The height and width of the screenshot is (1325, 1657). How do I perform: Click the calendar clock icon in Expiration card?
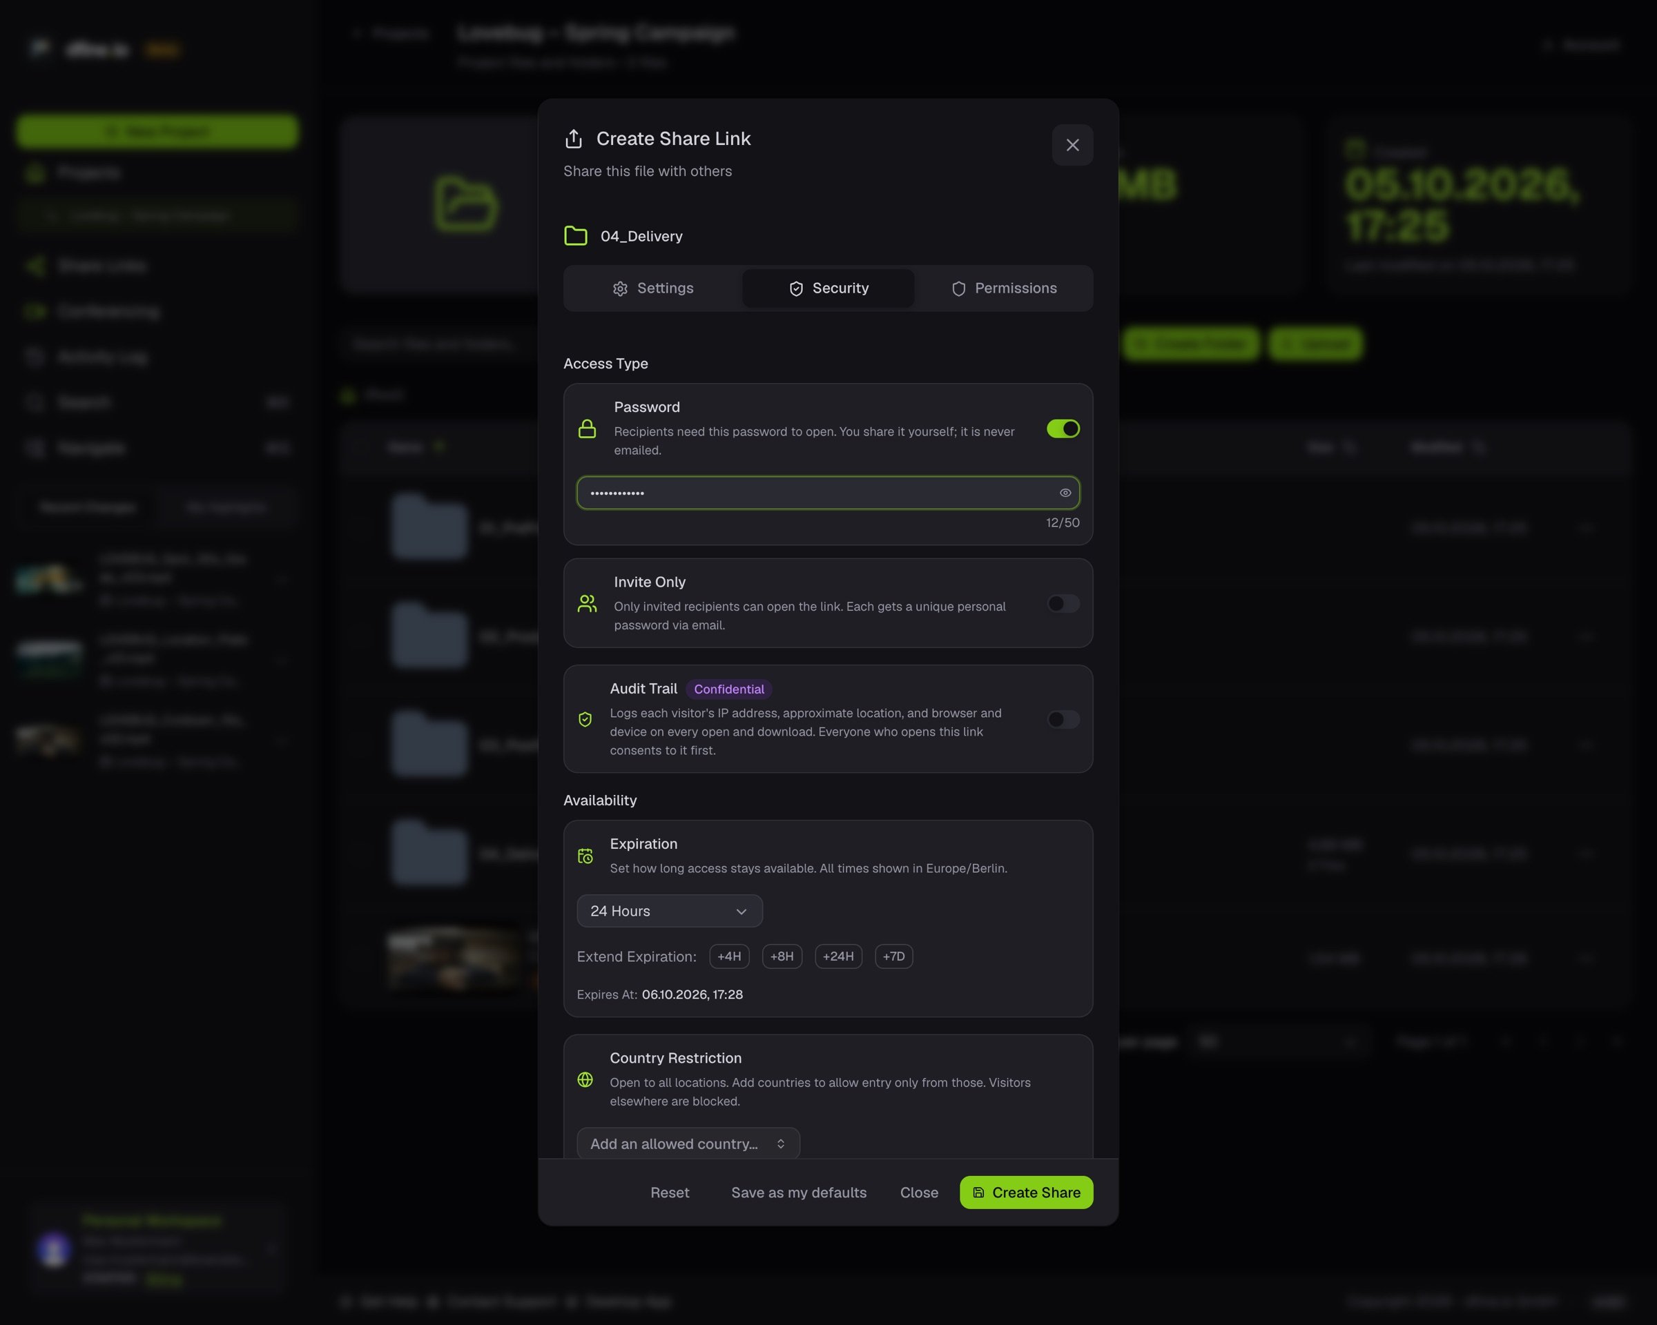pos(585,856)
